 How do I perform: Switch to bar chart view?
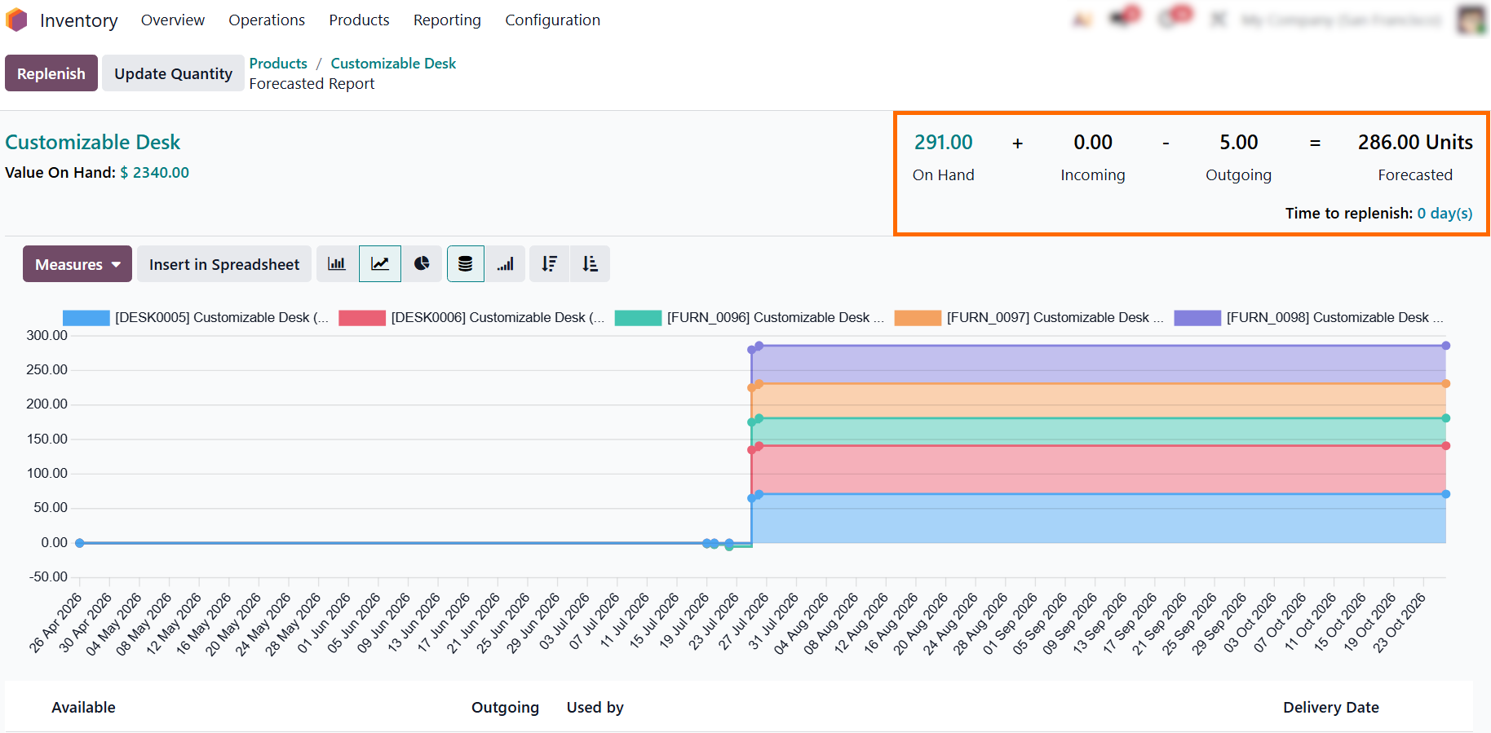[337, 264]
